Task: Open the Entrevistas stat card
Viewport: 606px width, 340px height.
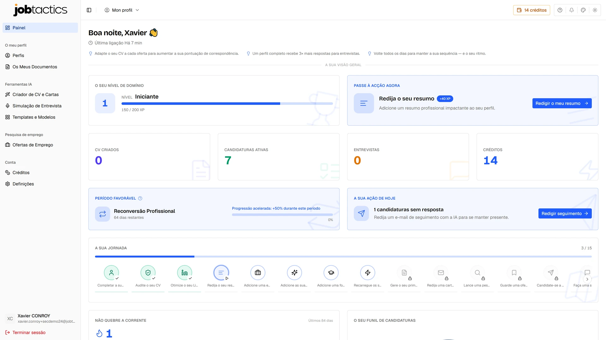Action: coord(408,157)
